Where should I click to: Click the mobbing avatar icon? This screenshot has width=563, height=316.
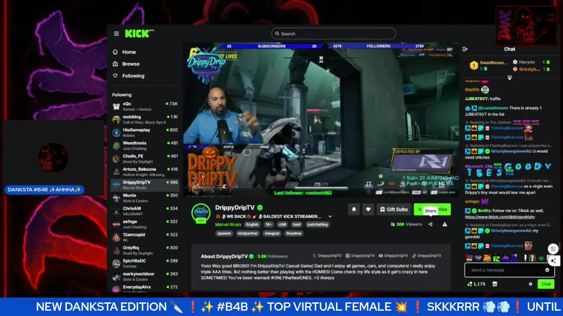point(116,119)
